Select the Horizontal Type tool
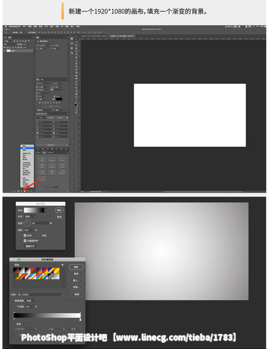Image resolution: width=270 pixels, height=349 pixels. point(76,85)
